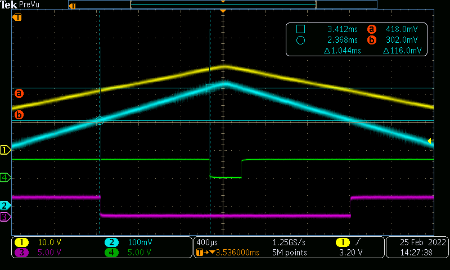This screenshot has height=270, width=450.
Task: Select the green channel 4 ground marker
Action: point(6,178)
